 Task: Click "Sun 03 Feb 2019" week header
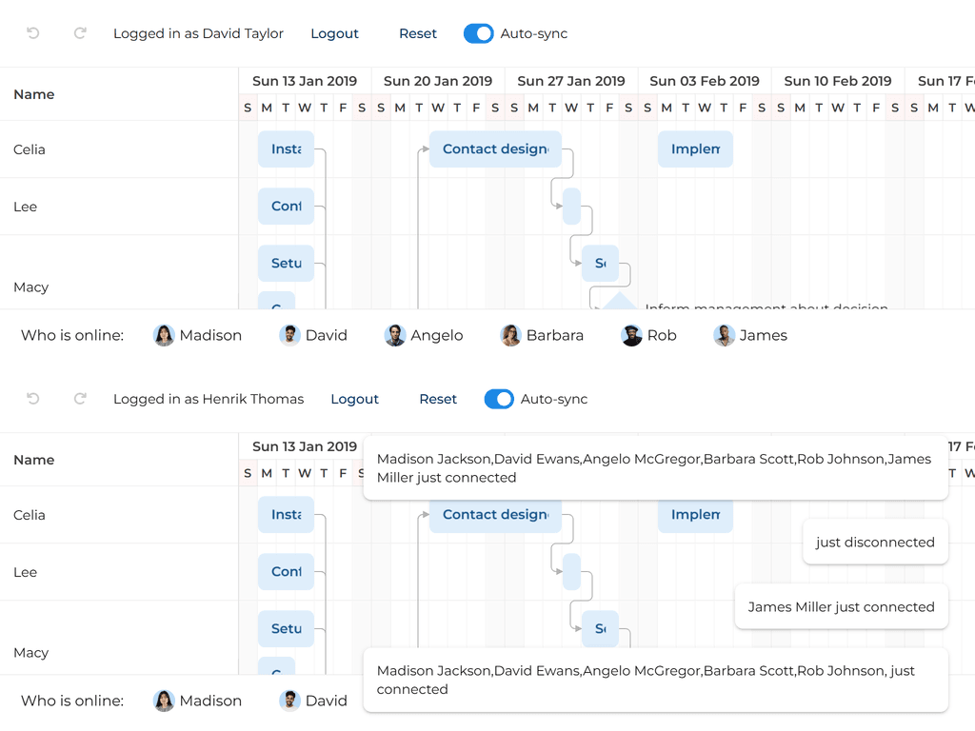705,81
